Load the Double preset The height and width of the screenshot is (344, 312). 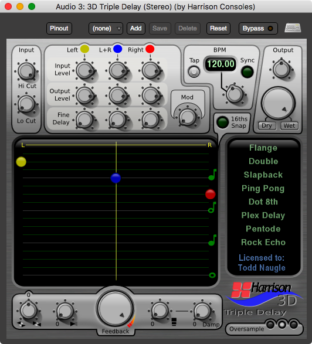pos(263,162)
